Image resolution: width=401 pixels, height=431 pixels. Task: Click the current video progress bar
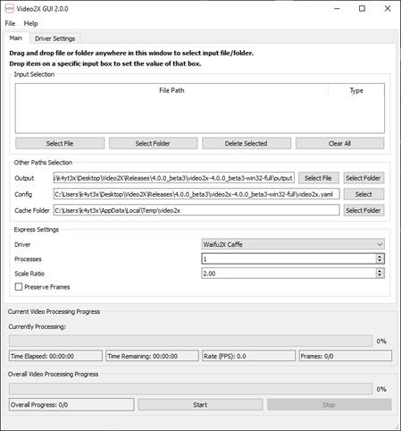[190, 341]
